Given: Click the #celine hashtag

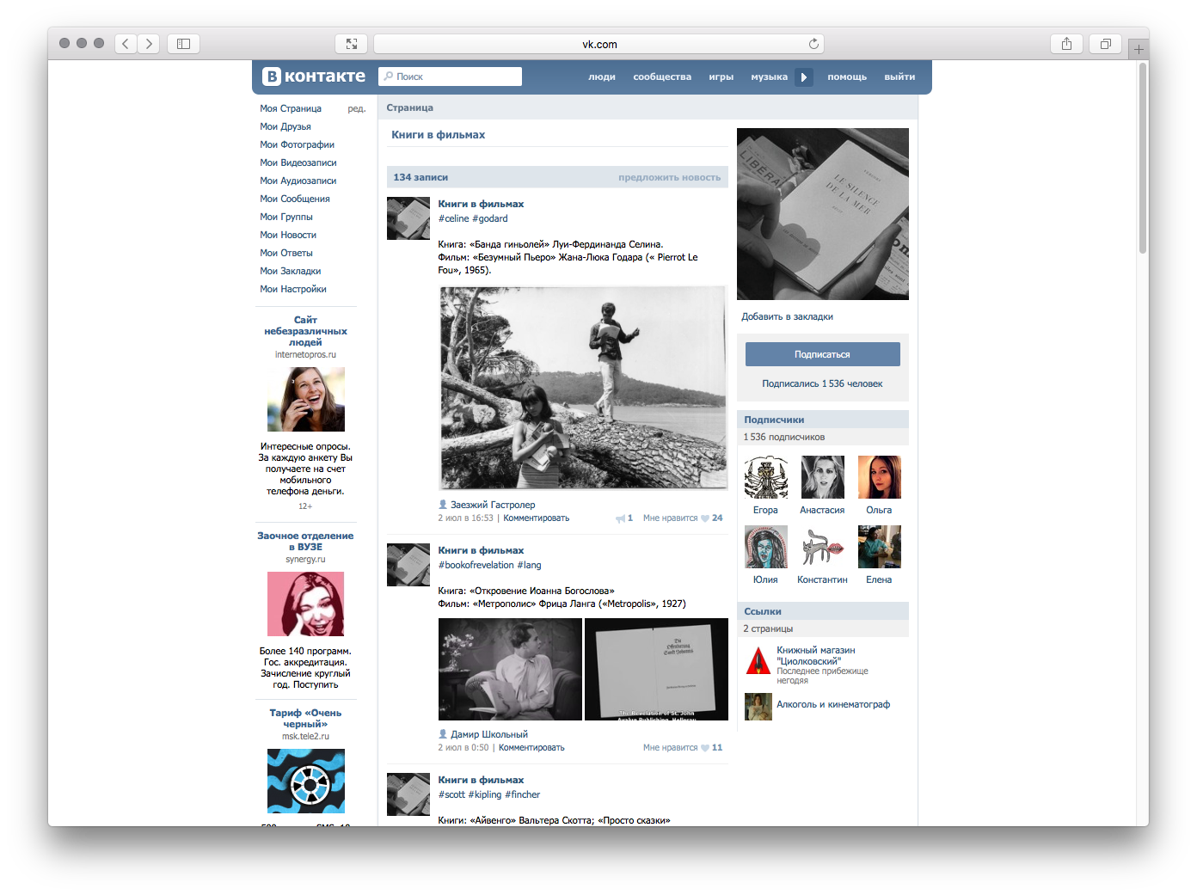Looking at the screenshot, I should (x=454, y=218).
